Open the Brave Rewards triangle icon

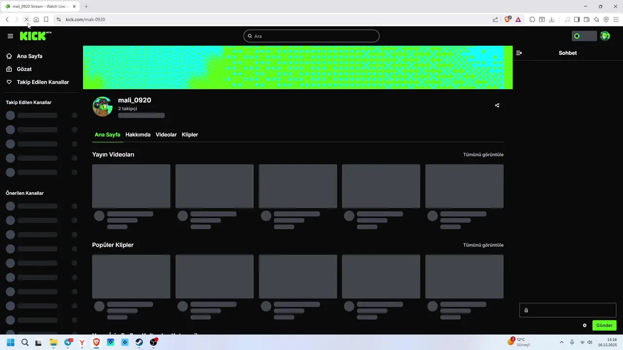(x=518, y=19)
